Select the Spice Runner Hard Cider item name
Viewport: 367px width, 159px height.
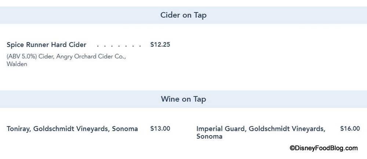click(47, 45)
